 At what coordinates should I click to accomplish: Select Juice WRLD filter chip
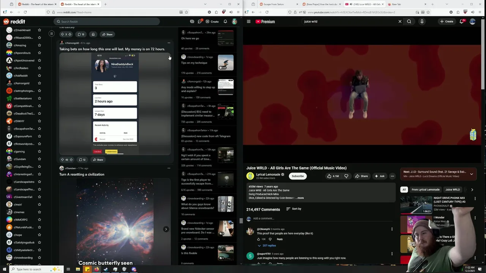[453, 190]
